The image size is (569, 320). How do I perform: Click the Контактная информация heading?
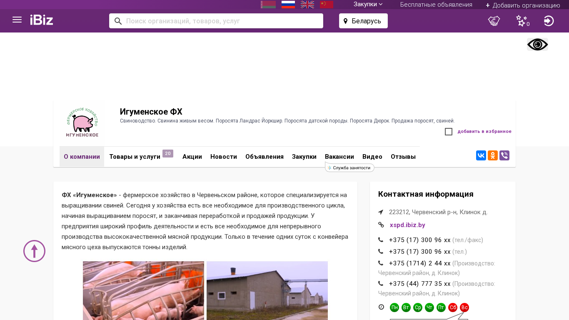tap(426, 194)
